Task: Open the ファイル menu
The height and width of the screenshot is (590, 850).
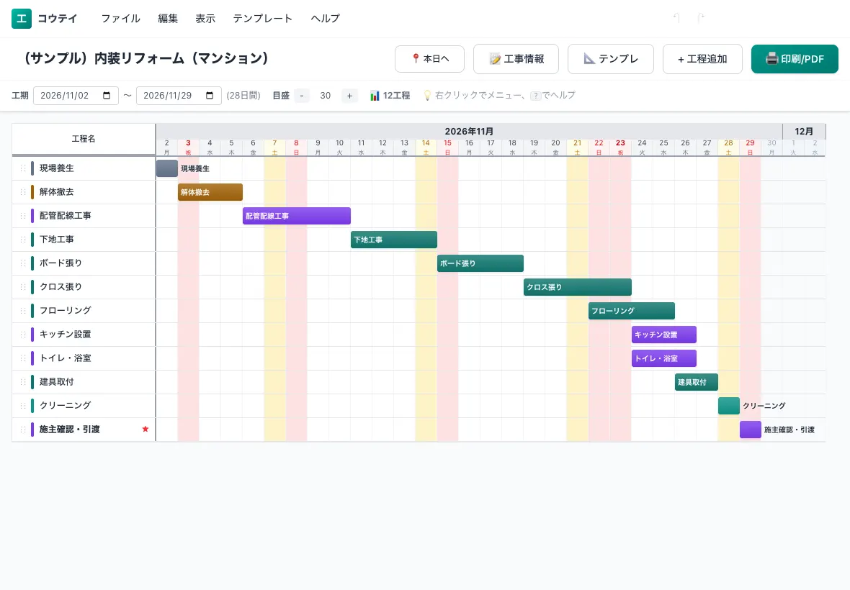Action: (120, 19)
